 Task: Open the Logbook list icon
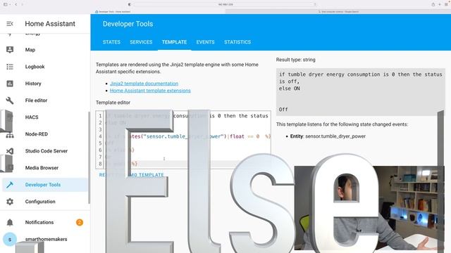pyautogui.click(x=10, y=67)
